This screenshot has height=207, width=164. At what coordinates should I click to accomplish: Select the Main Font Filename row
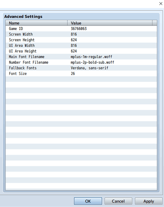pyautogui.click(x=81, y=57)
